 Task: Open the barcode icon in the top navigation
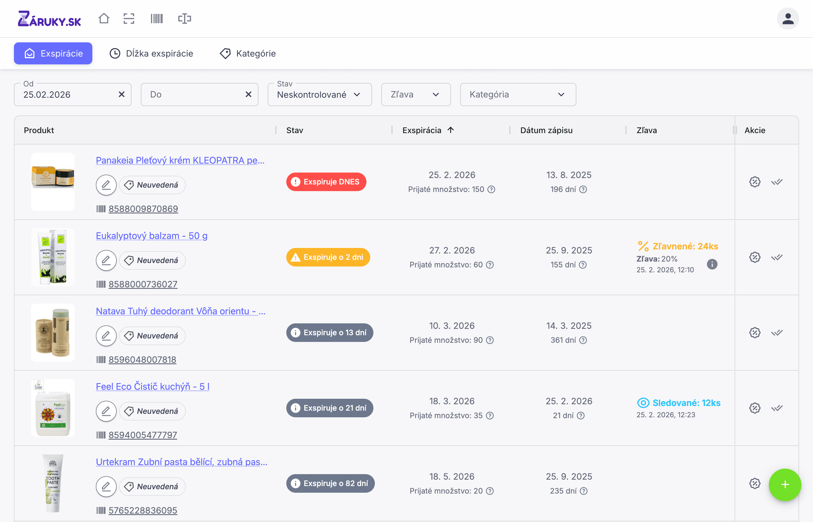click(x=157, y=18)
